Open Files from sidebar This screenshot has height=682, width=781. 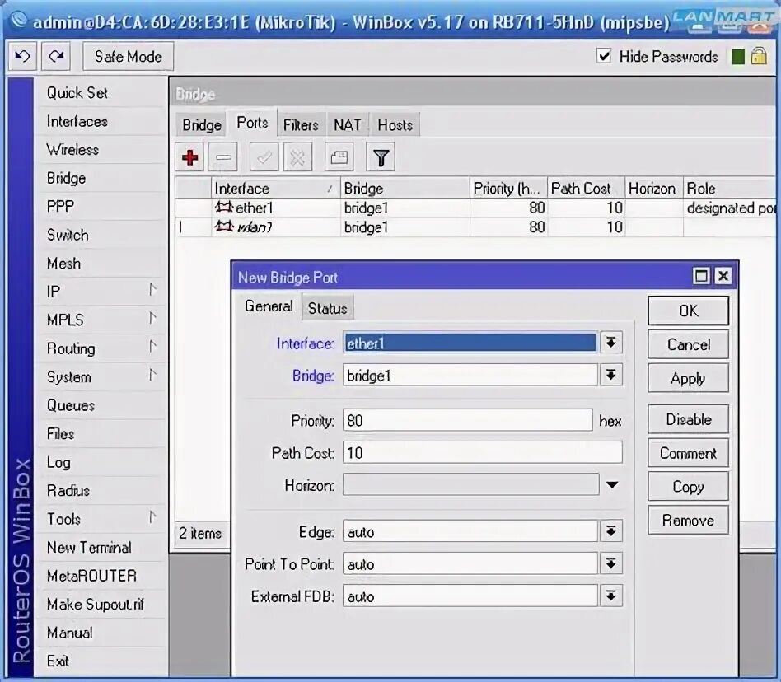(x=60, y=433)
